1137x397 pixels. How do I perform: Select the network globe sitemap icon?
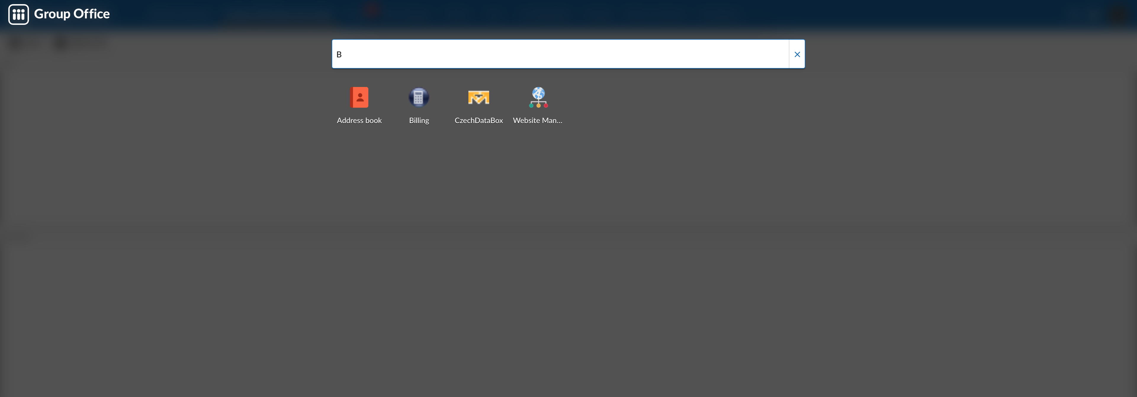pos(538,97)
